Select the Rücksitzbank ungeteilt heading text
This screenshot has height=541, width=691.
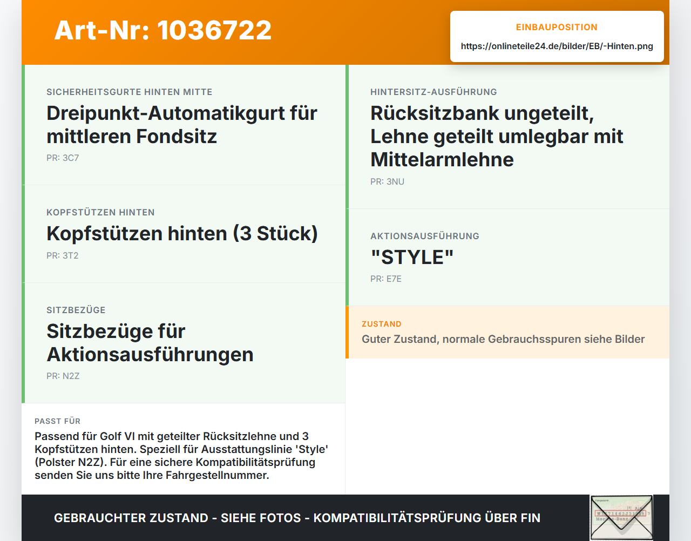[x=497, y=136]
